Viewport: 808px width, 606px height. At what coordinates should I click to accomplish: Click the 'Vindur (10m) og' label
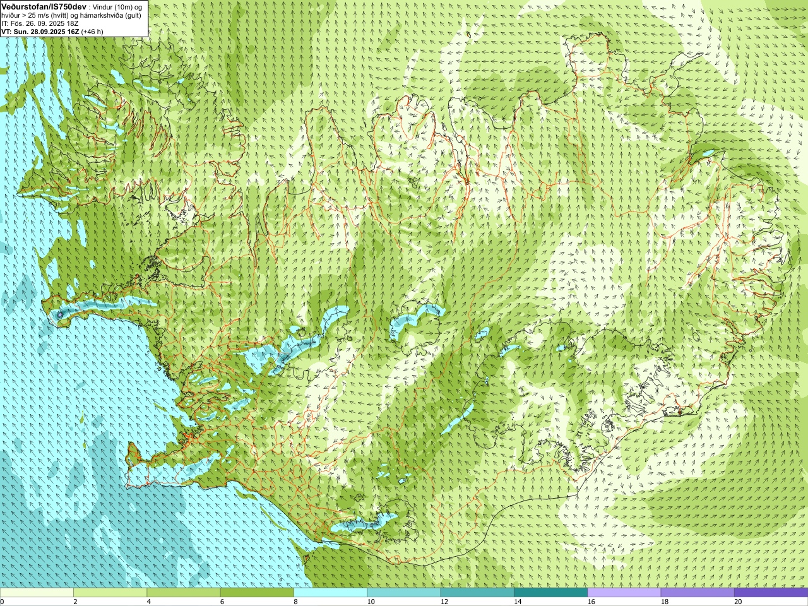point(117,7)
